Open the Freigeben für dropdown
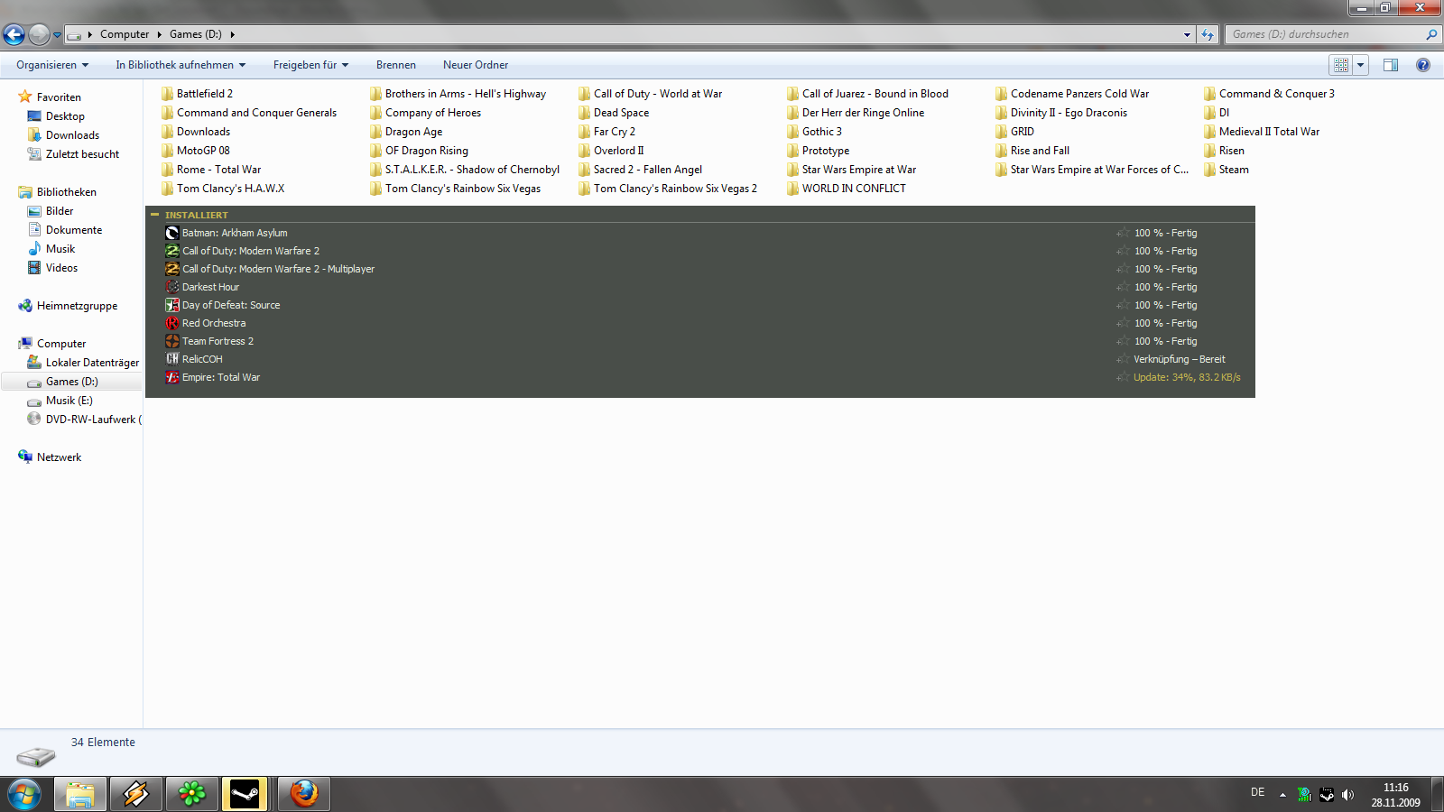This screenshot has width=1444, height=812. (310, 65)
